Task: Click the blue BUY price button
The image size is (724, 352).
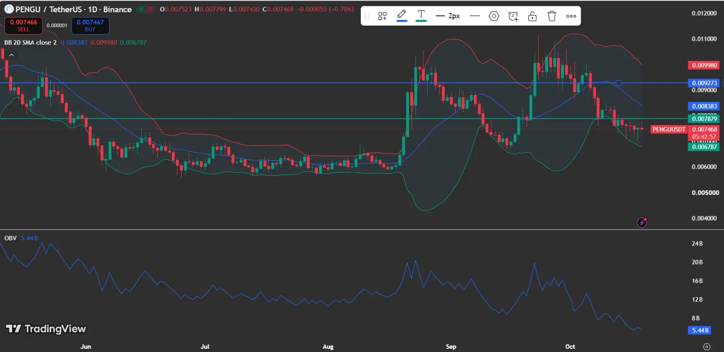Action: [90, 25]
